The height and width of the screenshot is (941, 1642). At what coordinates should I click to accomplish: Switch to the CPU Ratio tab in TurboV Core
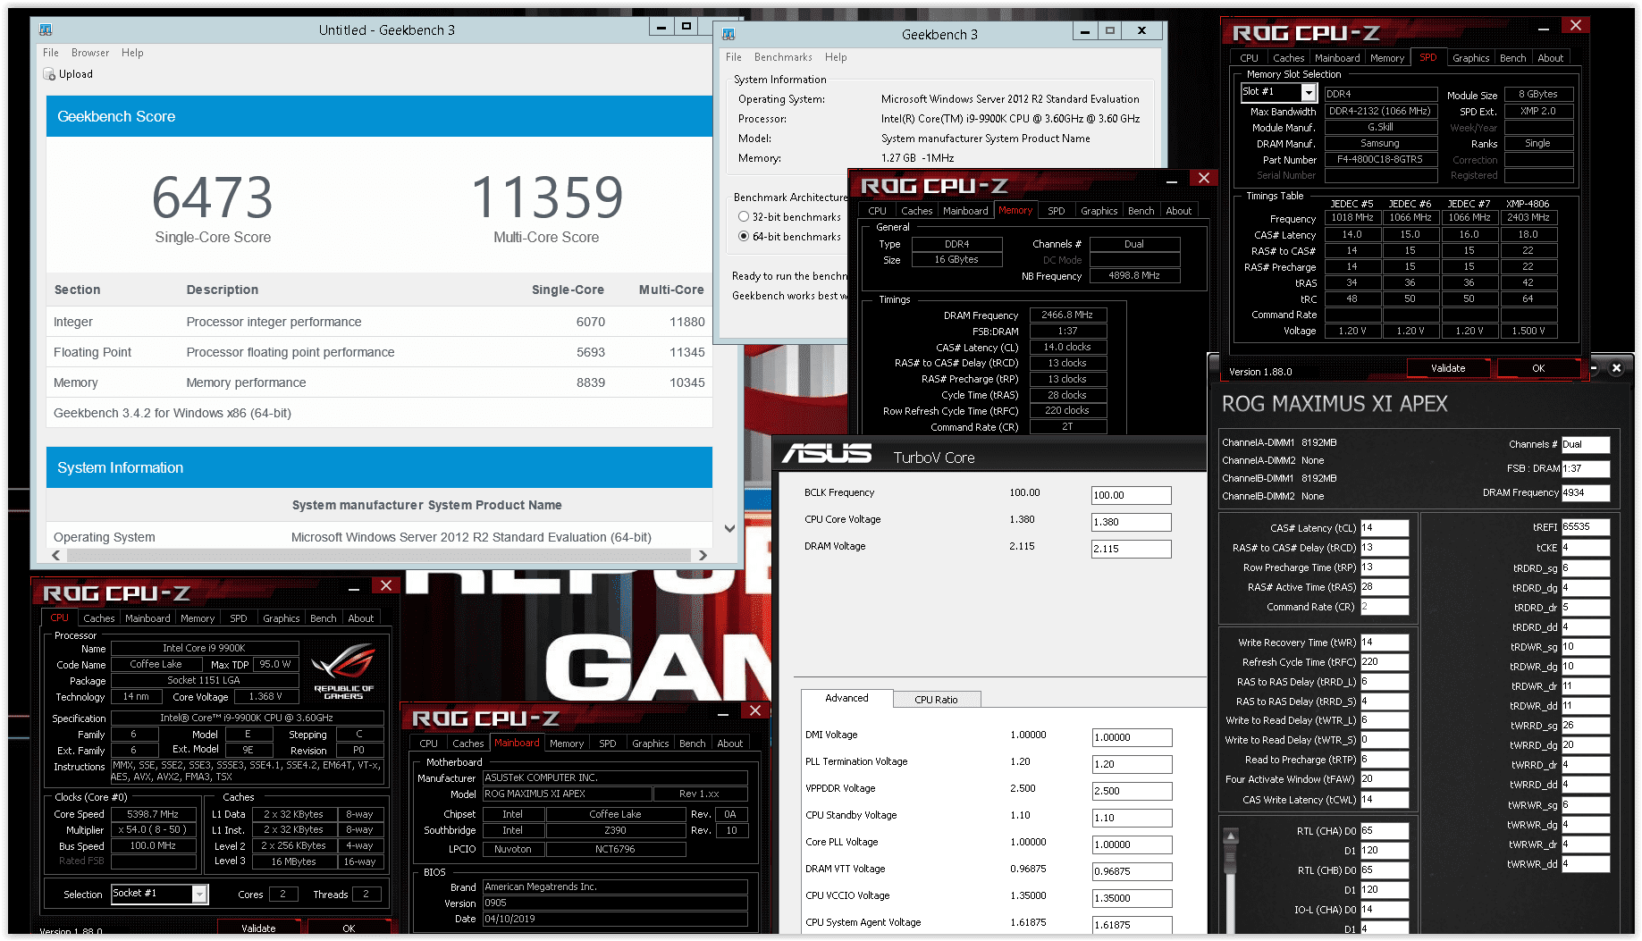tap(936, 700)
